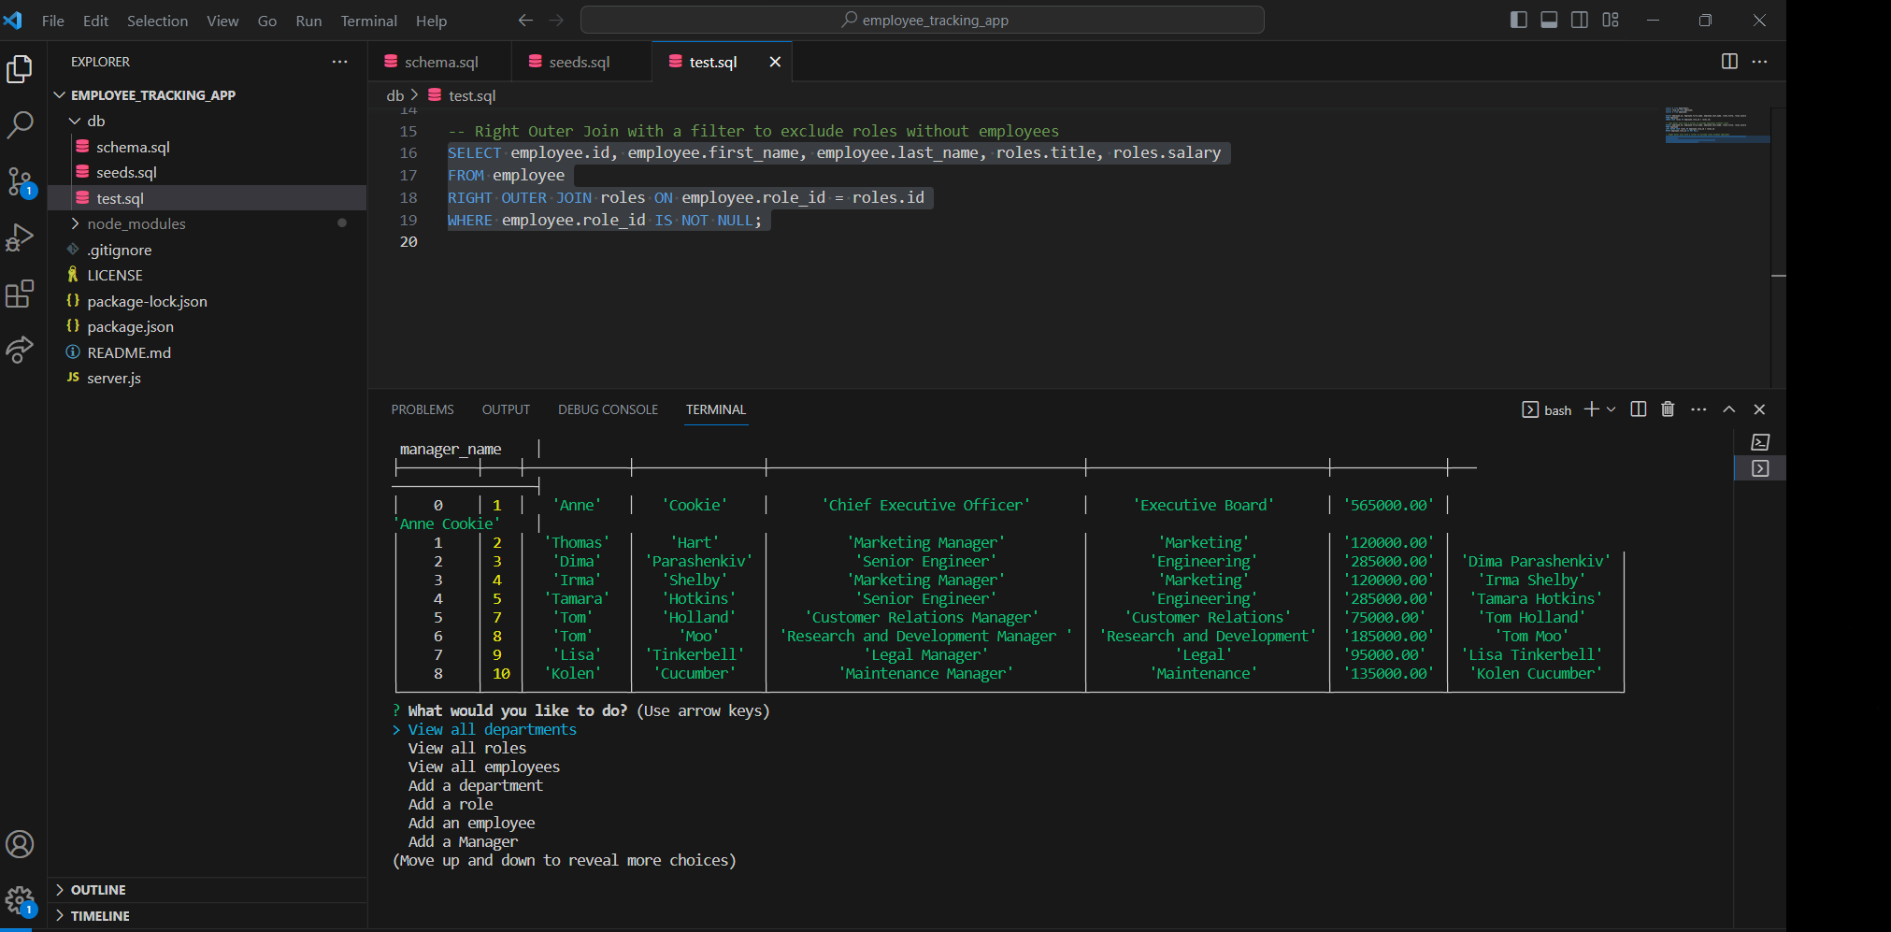Toggle the primary sidebar visibility
The image size is (1891, 932).
(x=1518, y=20)
